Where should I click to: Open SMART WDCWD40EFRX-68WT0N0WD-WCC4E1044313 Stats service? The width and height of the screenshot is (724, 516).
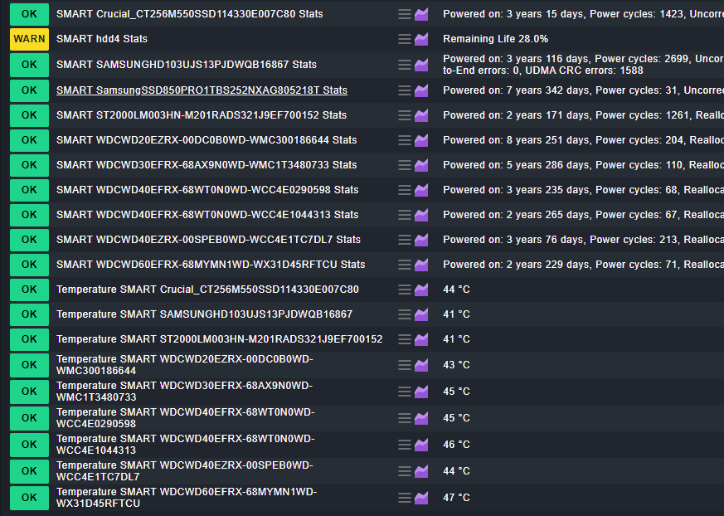pyautogui.click(x=207, y=215)
